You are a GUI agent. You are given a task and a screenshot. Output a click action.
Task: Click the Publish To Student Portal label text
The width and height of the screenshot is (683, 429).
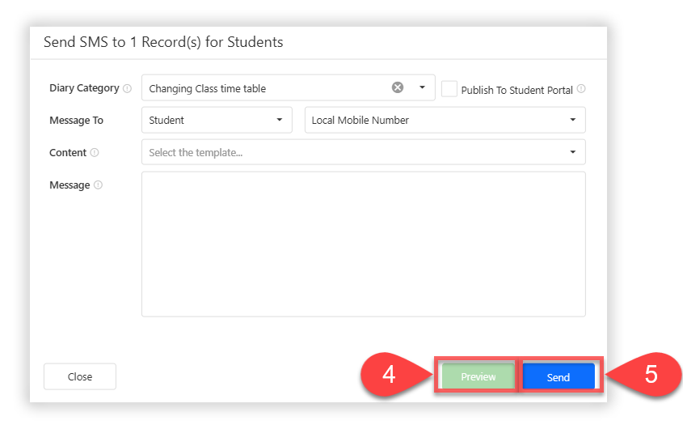516,91
